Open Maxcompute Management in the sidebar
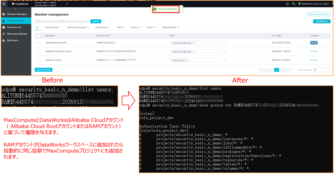Screen dimensions: 334x174 16,34
